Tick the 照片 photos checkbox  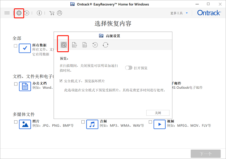pyautogui.click(x=15, y=122)
